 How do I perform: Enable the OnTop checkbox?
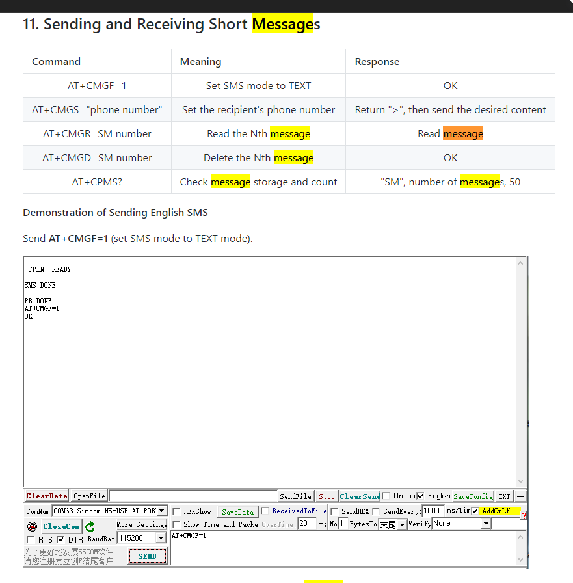point(386,496)
